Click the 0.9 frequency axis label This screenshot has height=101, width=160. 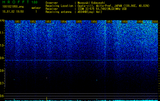(x=2, y=58)
